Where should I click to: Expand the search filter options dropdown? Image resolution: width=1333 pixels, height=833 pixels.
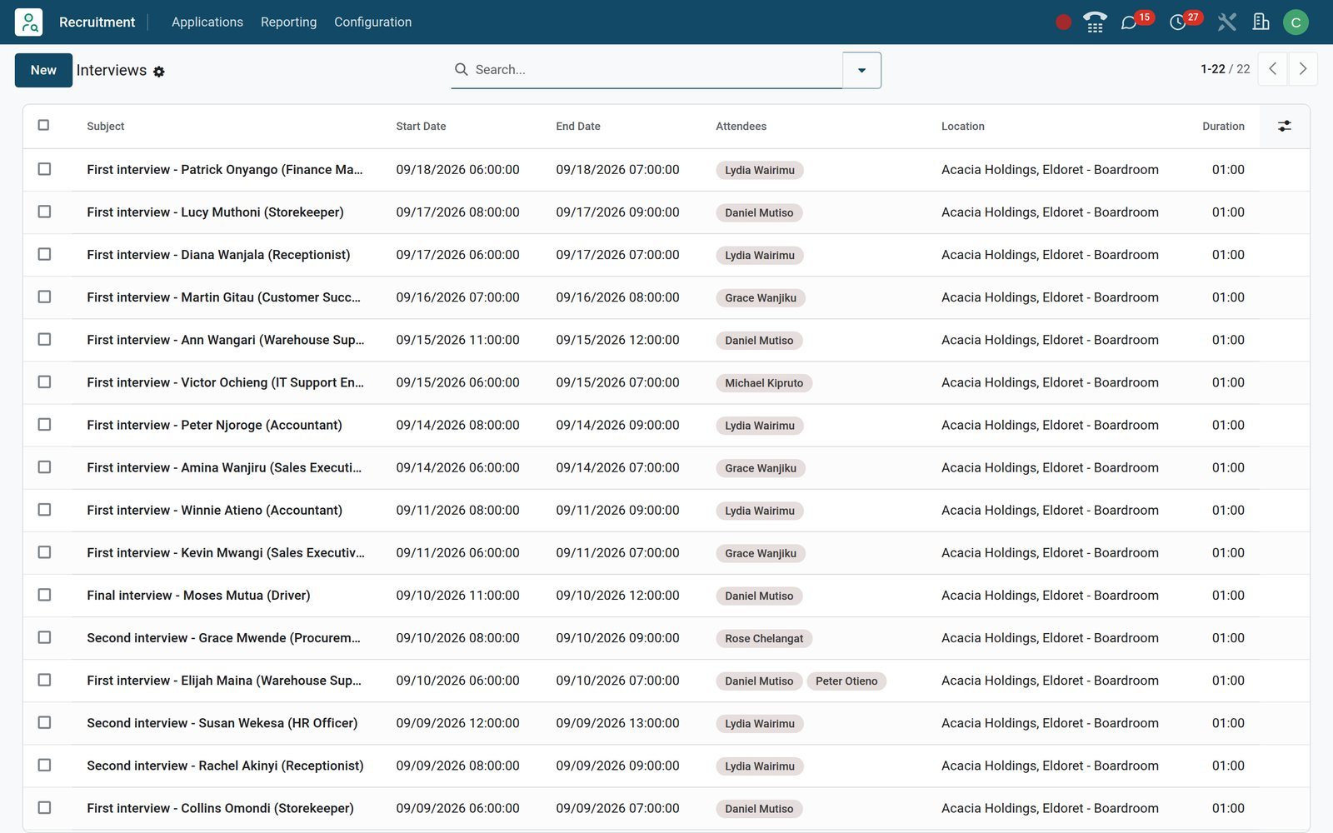861,70
